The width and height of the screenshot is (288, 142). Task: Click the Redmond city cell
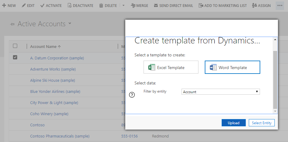tap(160, 136)
